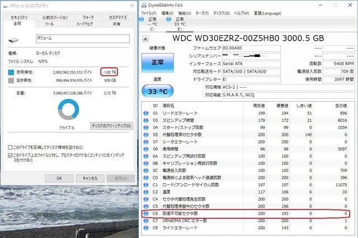This screenshot has width=358, height=238.
Task: Click the インターフェース field Serial ATA
Action: click(251, 64)
